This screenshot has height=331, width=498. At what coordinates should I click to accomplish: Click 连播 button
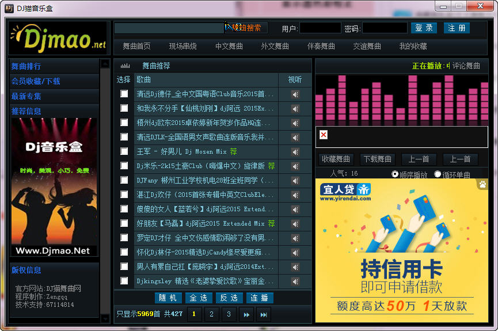[x=260, y=298]
